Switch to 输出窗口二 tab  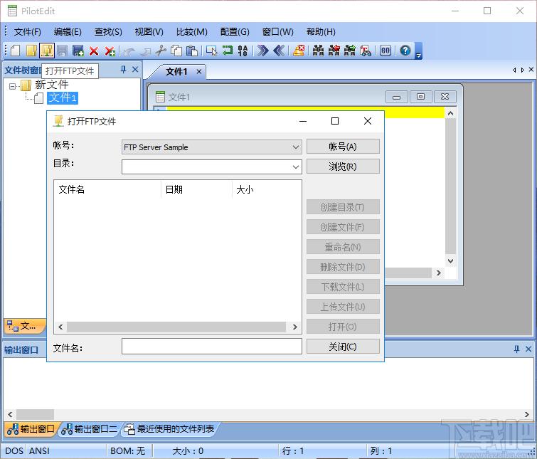coord(89,429)
